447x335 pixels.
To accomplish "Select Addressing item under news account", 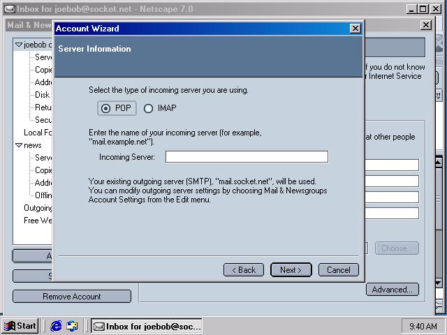I will tap(43, 183).
